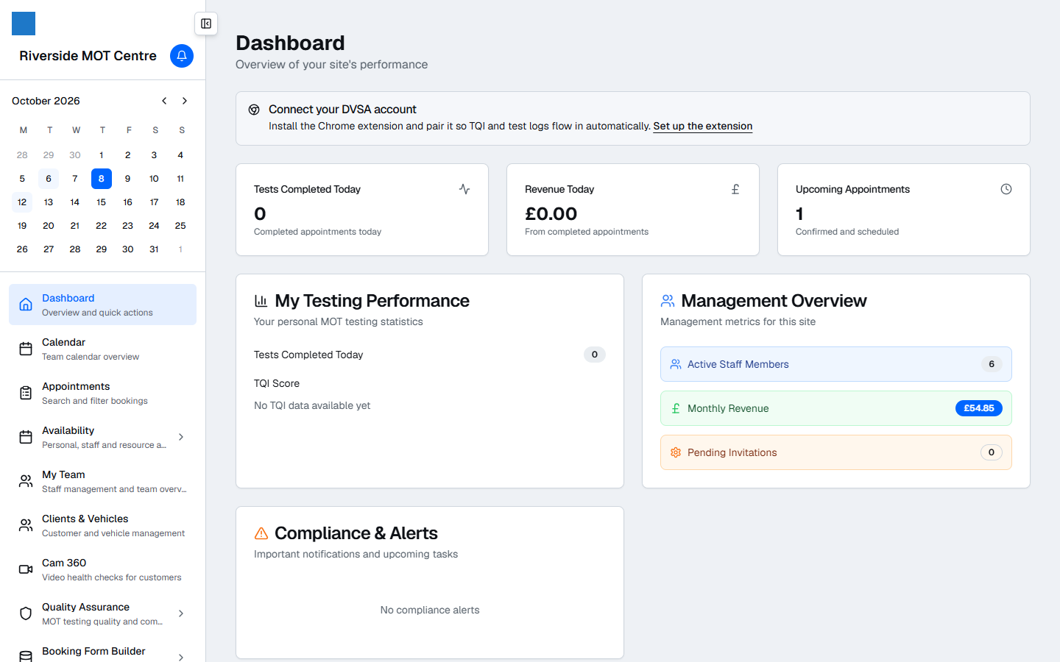Click the people icon beside Management Overview

pyautogui.click(x=668, y=301)
